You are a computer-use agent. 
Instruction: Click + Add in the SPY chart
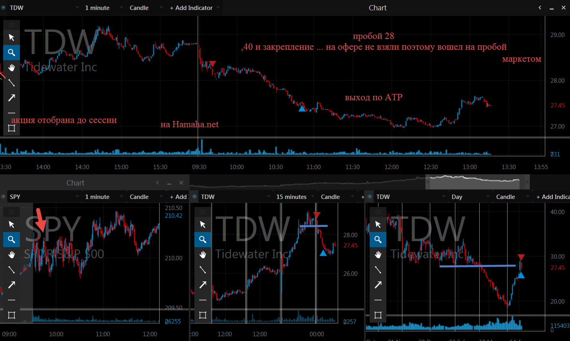coord(178,197)
